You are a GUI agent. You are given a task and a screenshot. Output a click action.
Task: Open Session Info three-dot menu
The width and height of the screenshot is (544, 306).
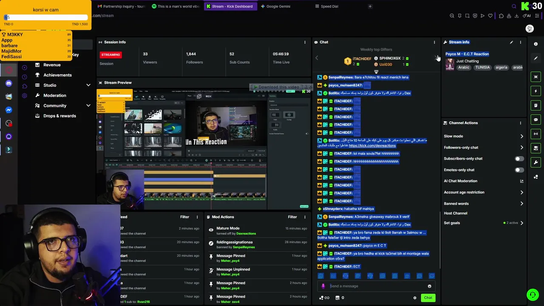coord(305,42)
